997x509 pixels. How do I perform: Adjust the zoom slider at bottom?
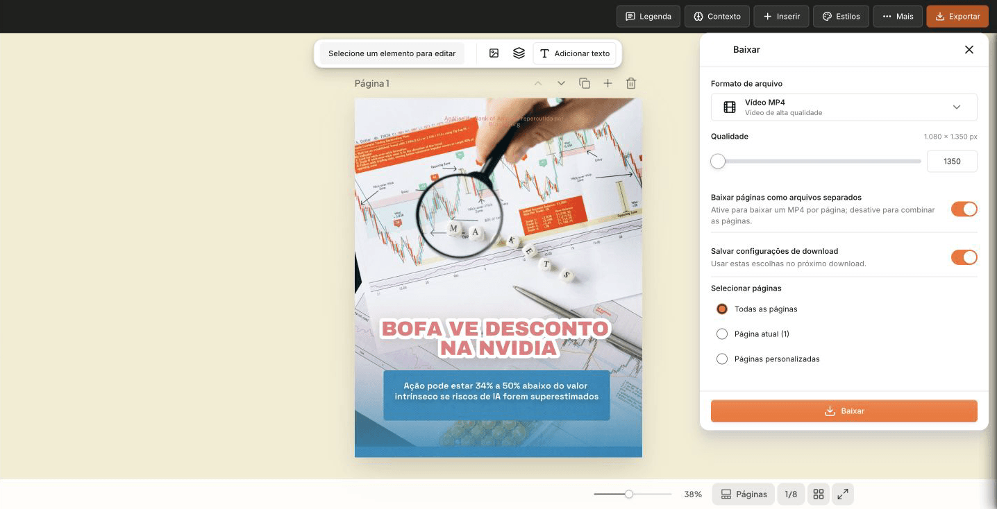click(629, 494)
